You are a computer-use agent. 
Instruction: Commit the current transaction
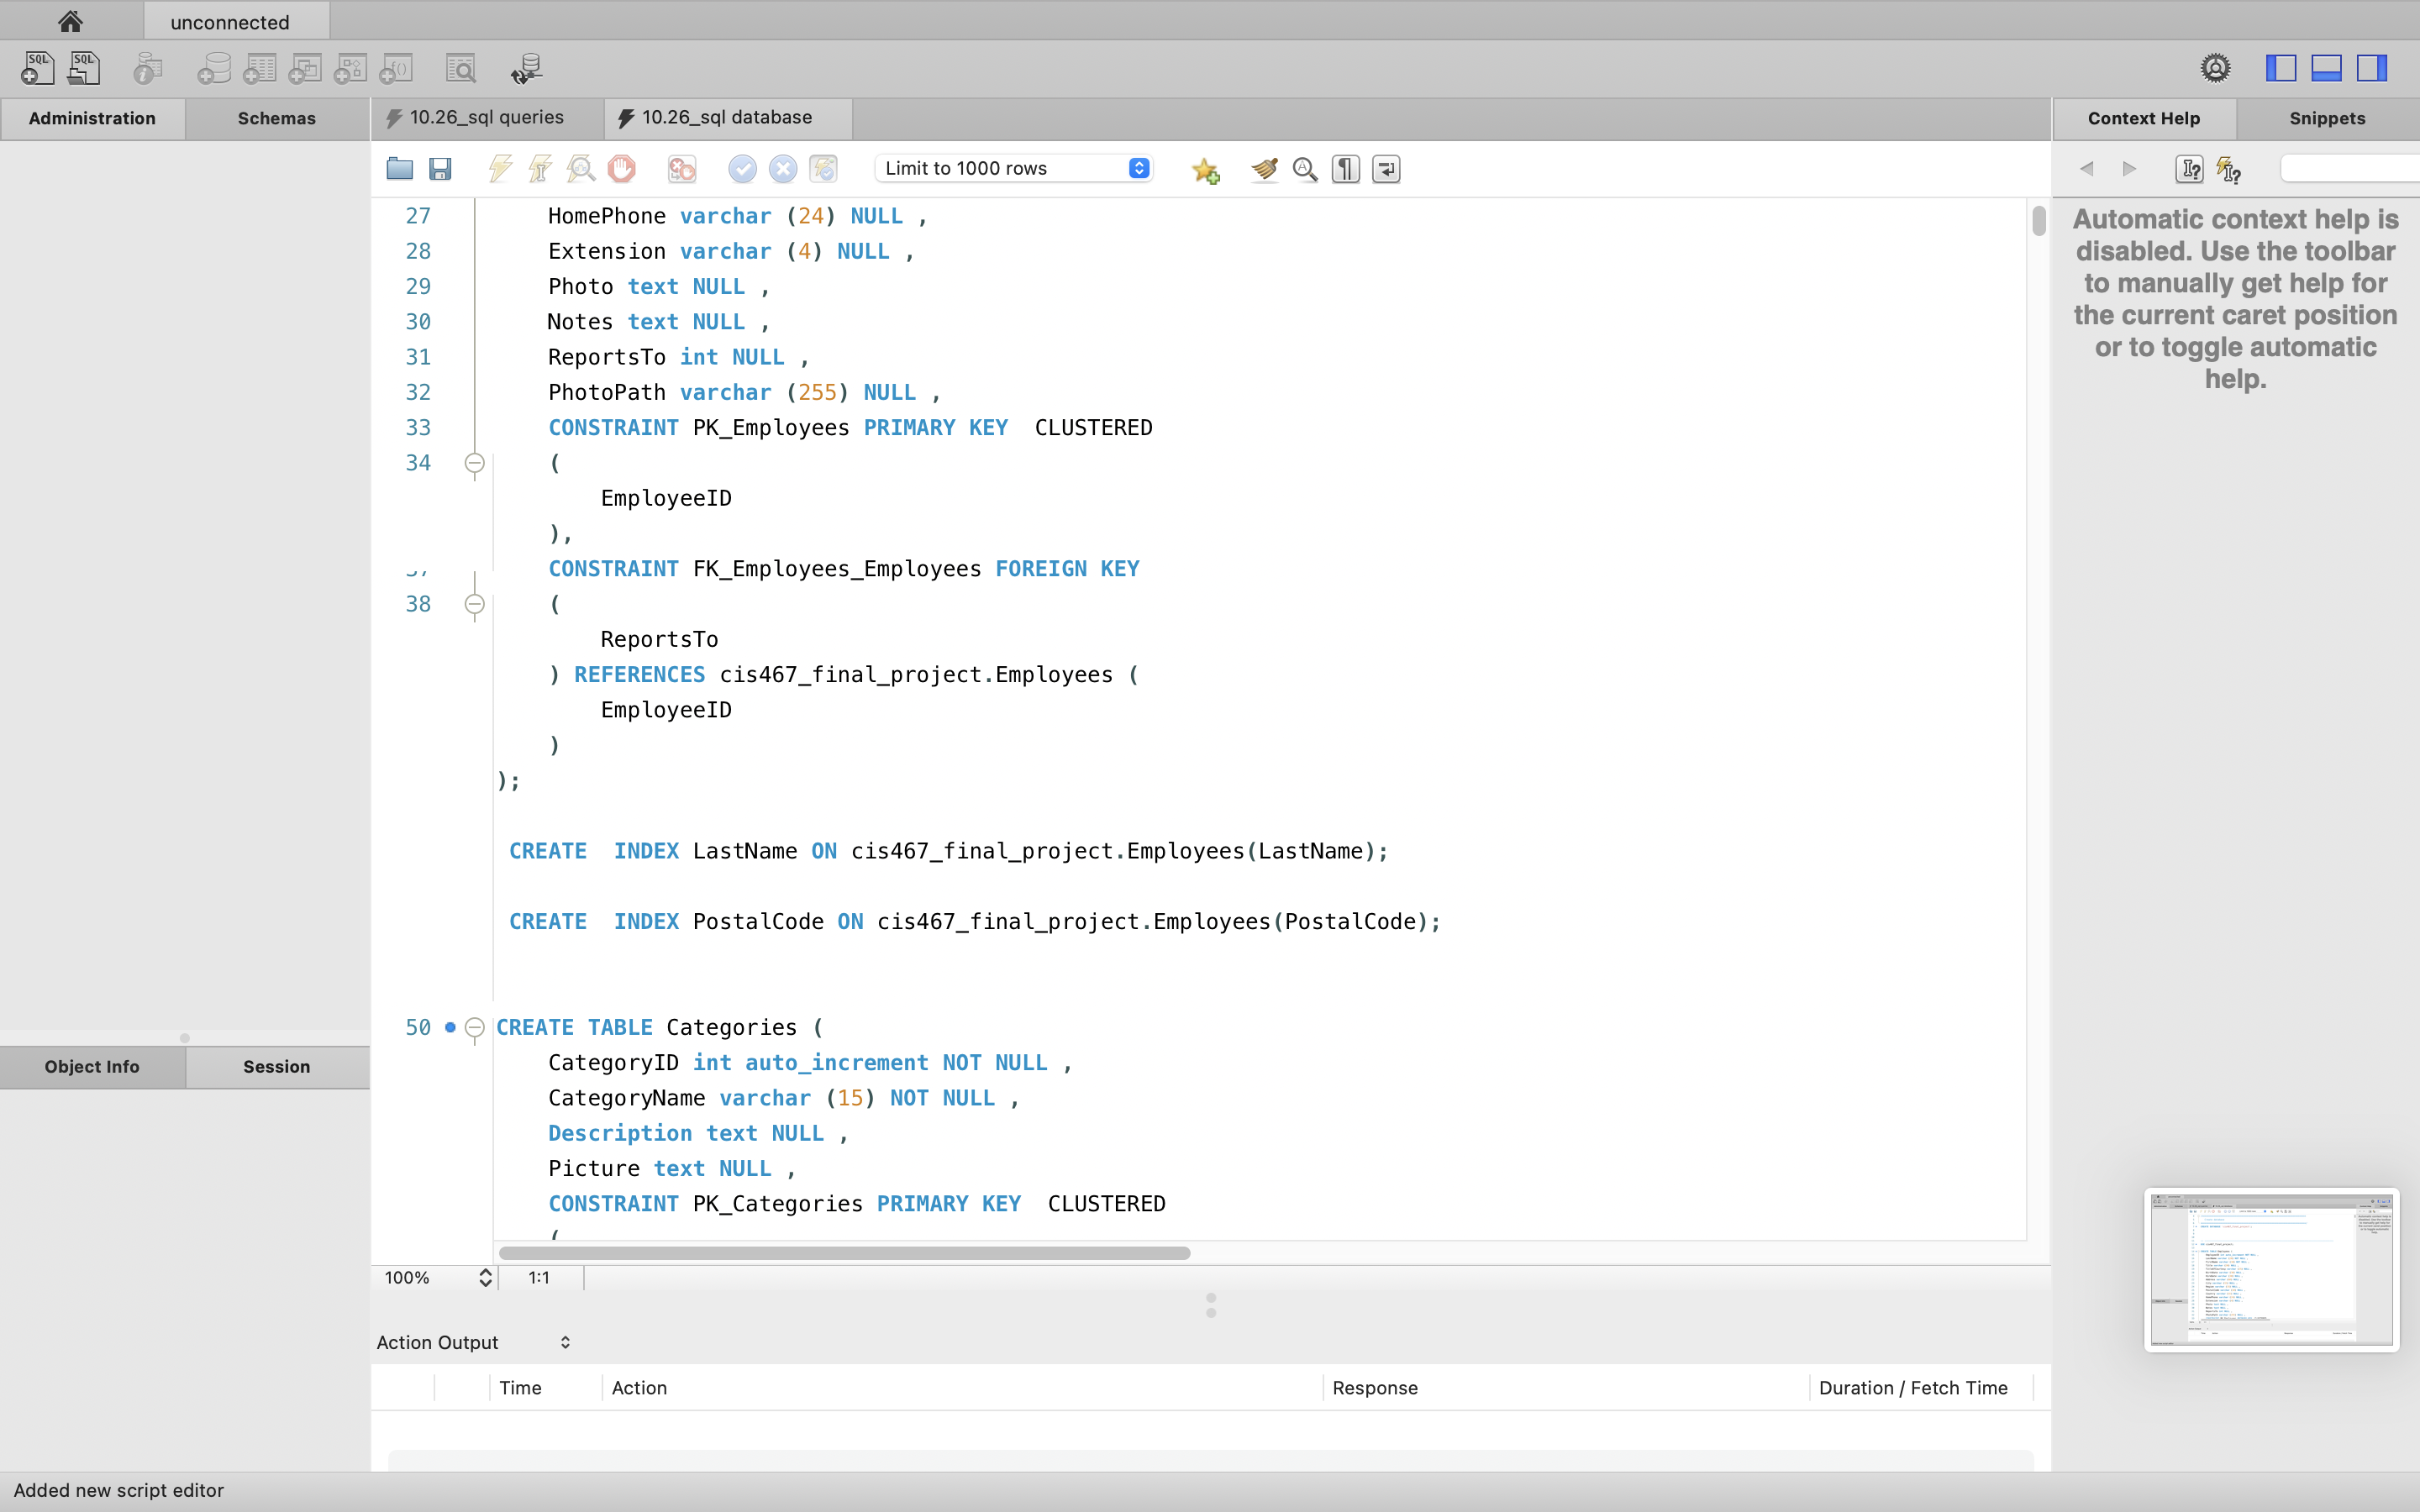pos(741,169)
